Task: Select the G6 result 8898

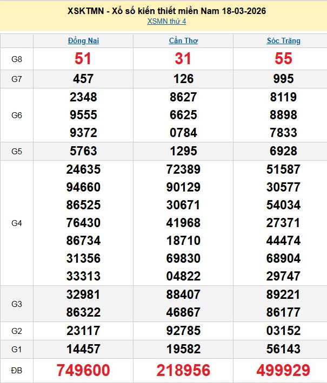Action: click(x=283, y=115)
